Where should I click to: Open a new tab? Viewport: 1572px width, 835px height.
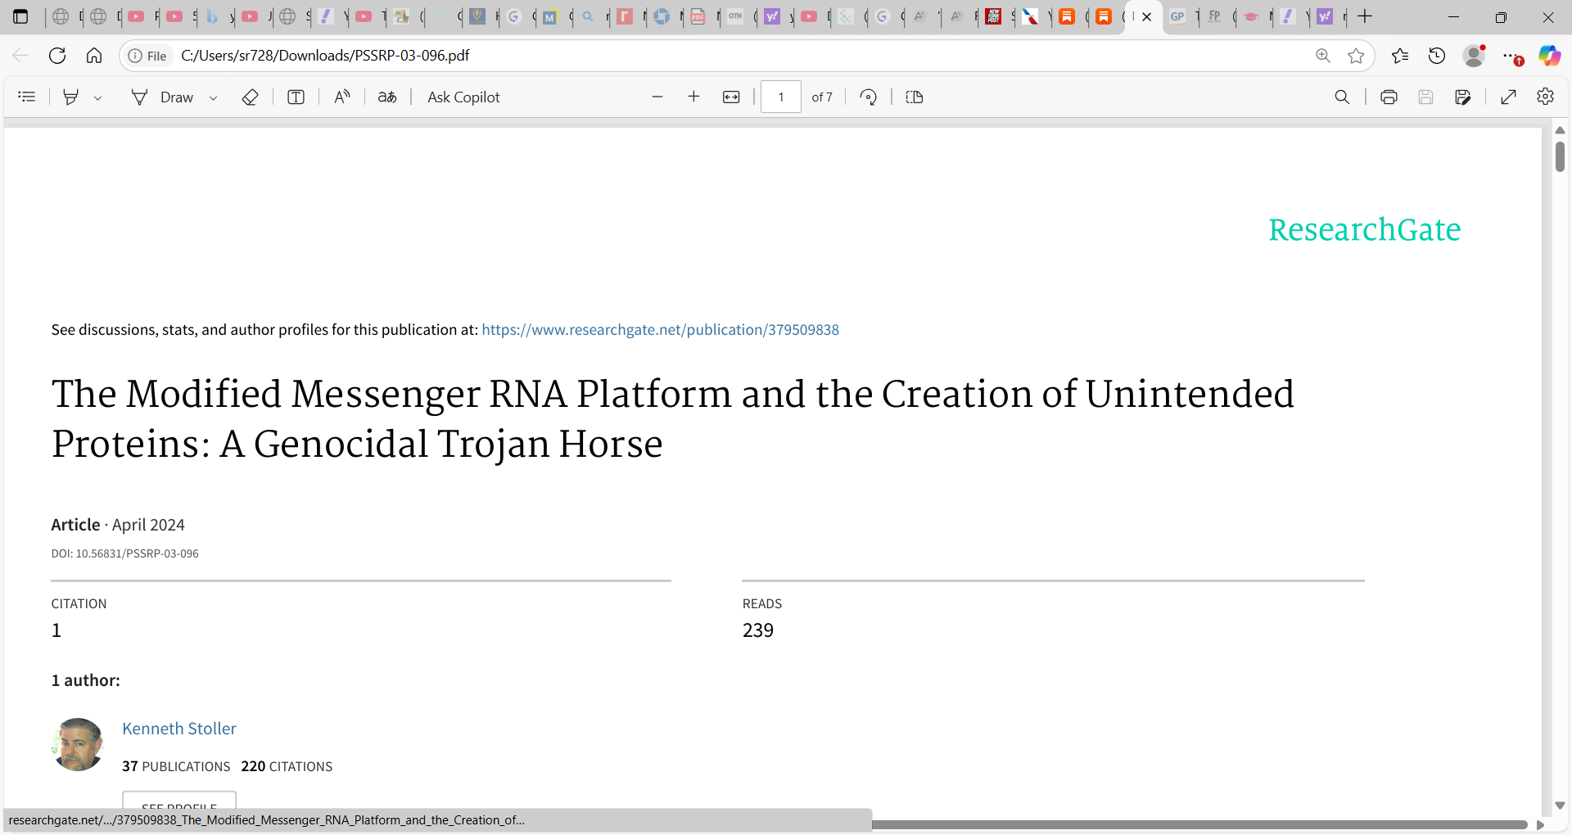(1365, 16)
